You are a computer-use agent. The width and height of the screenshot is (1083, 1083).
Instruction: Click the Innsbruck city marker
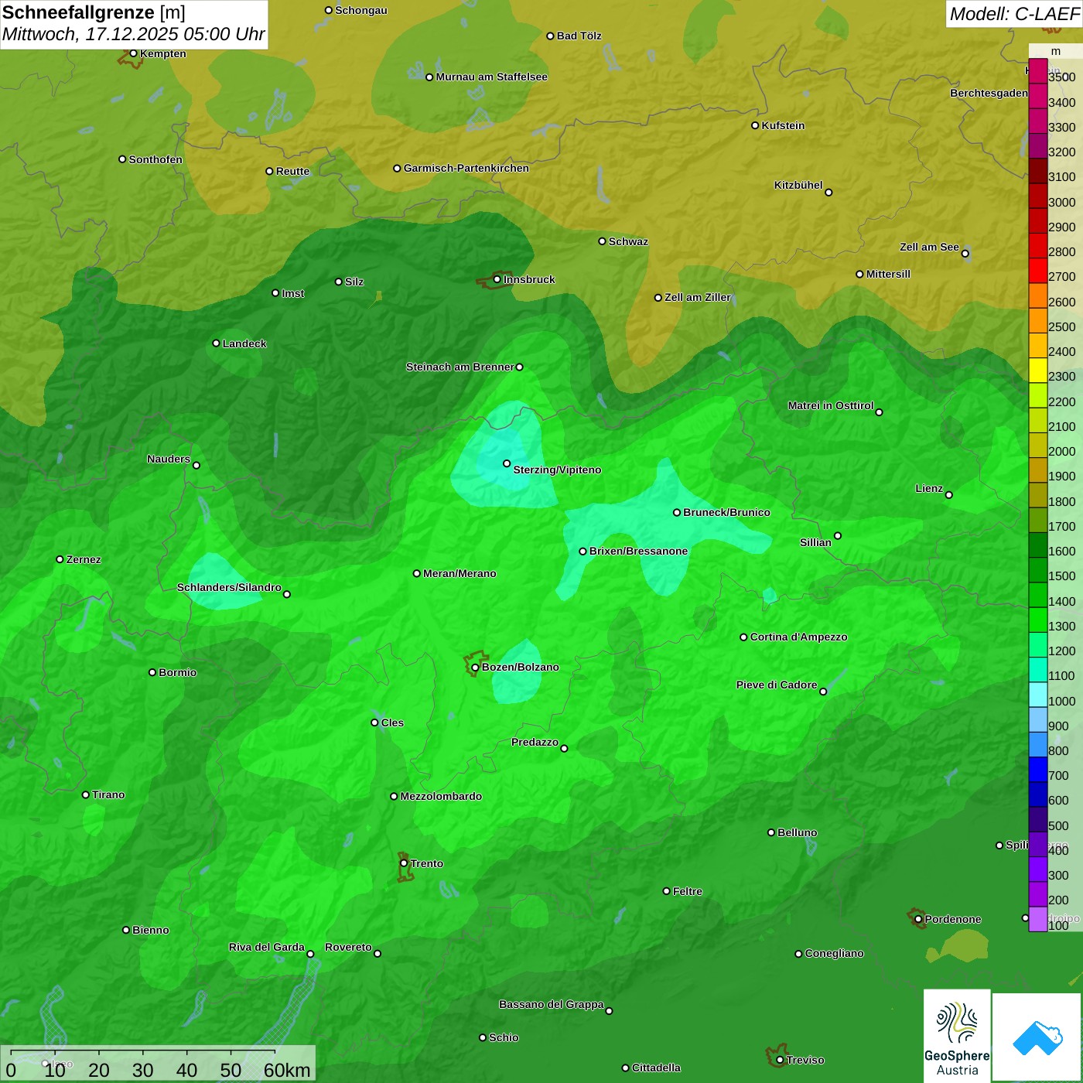(x=497, y=279)
